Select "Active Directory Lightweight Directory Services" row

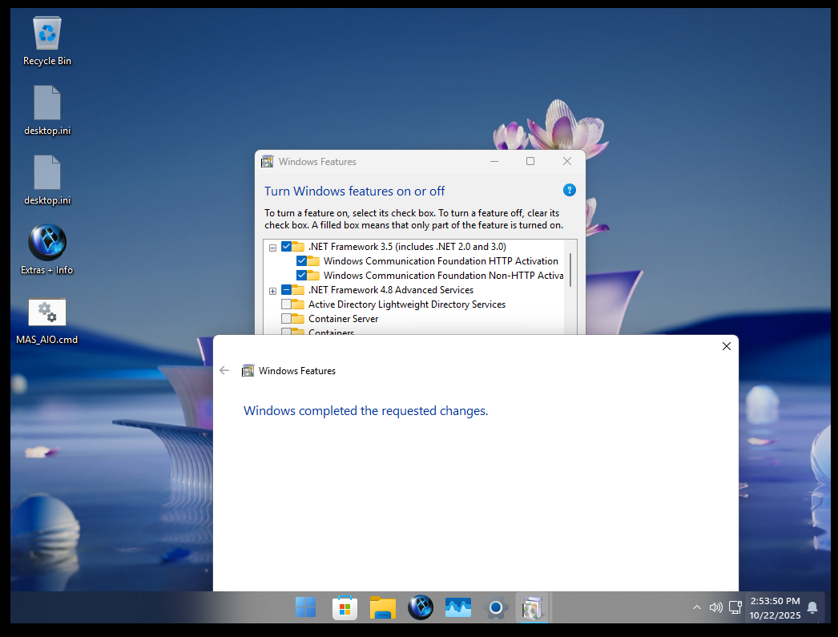click(x=407, y=304)
